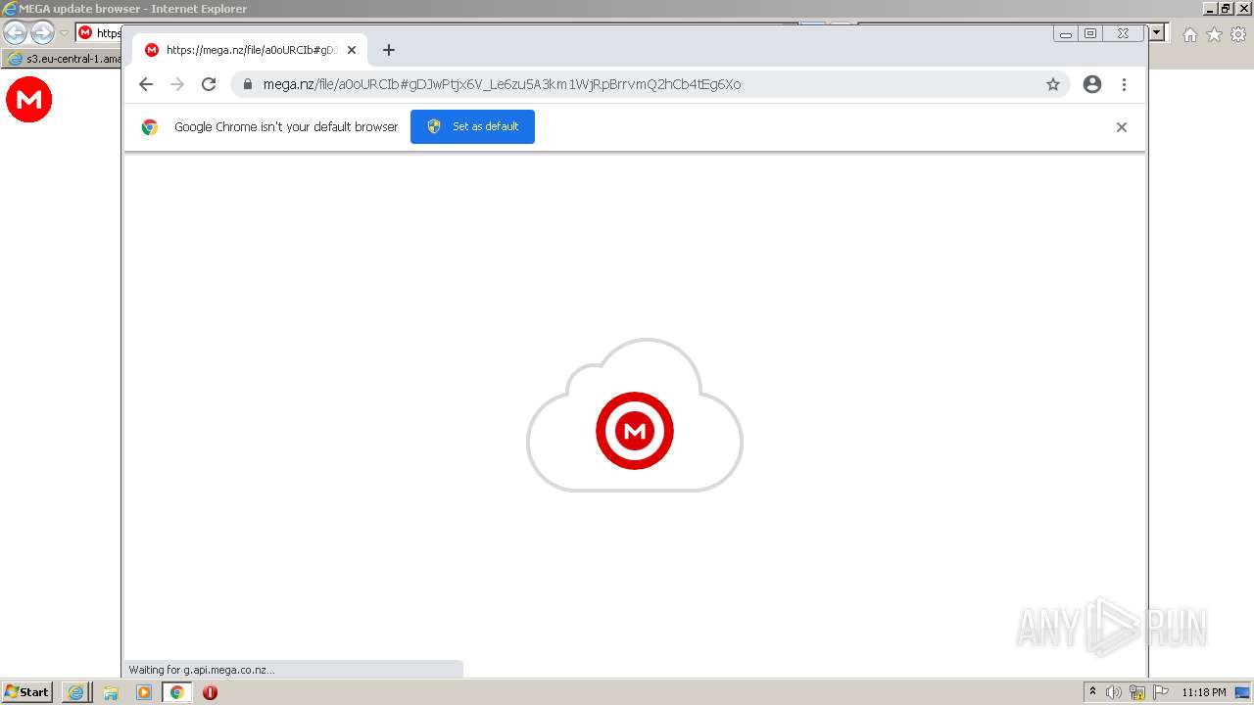This screenshot has width=1254, height=705.
Task: Select the mega.nz file tab in Chrome
Action: tap(250, 50)
